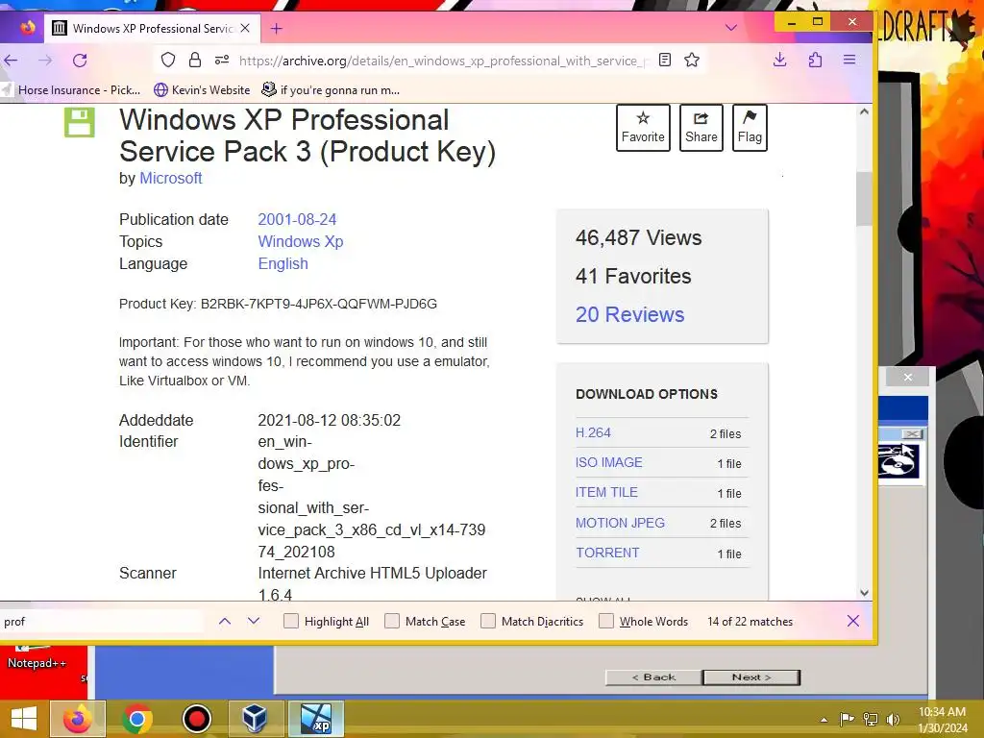Show hidden system tray icons
The width and height of the screenshot is (984, 738).
(x=824, y=720)
